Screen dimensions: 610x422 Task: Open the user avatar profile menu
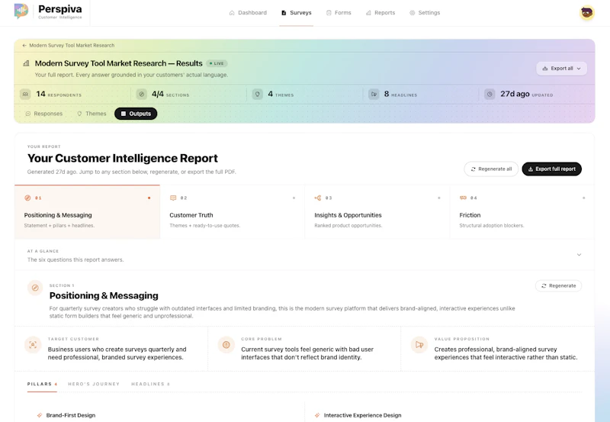click(586, 13)
